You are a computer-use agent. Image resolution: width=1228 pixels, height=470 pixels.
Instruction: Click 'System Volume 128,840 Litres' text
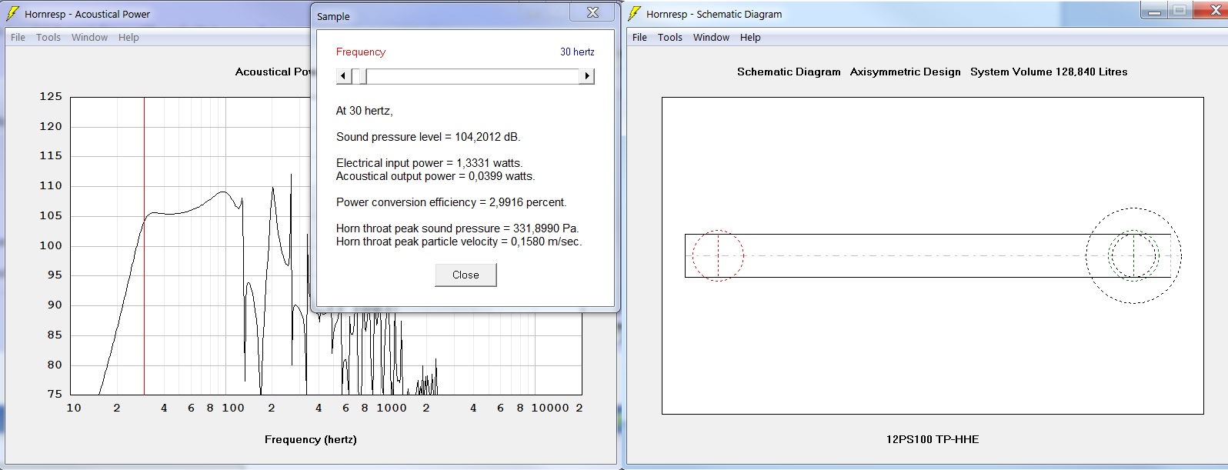coord(1049,72)
